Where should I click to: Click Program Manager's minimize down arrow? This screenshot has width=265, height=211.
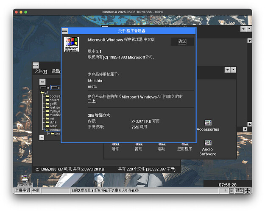click(x=243, y=29)
